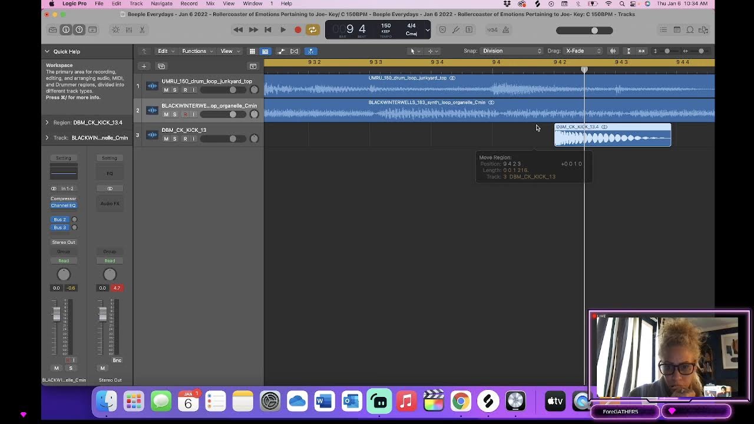Open the Edit dropdown in tracks area

pyautogui.click(x=166, y=51)
